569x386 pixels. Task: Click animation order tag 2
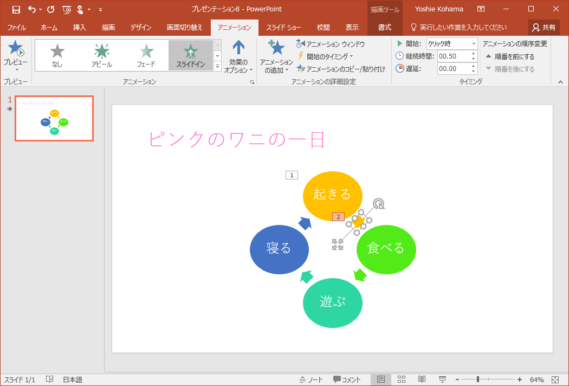point(338,217)
